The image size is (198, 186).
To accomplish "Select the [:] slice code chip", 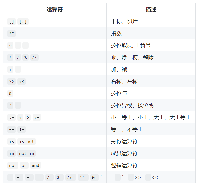I will coord(23,22).
